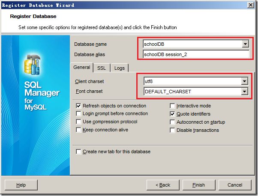Toggle Quote identifiers checkbox
Image resolution: width=258 pixels, height=196 pixels.
tap(172, 114)
